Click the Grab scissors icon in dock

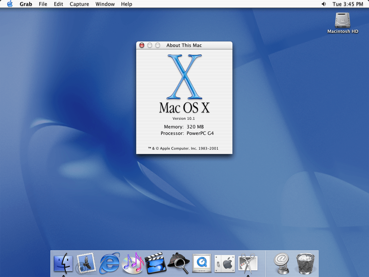point(248,264)
